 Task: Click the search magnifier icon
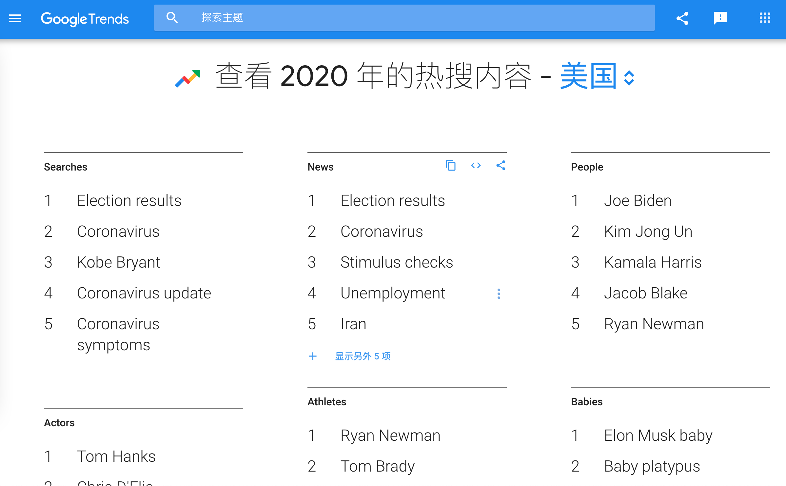172,18
